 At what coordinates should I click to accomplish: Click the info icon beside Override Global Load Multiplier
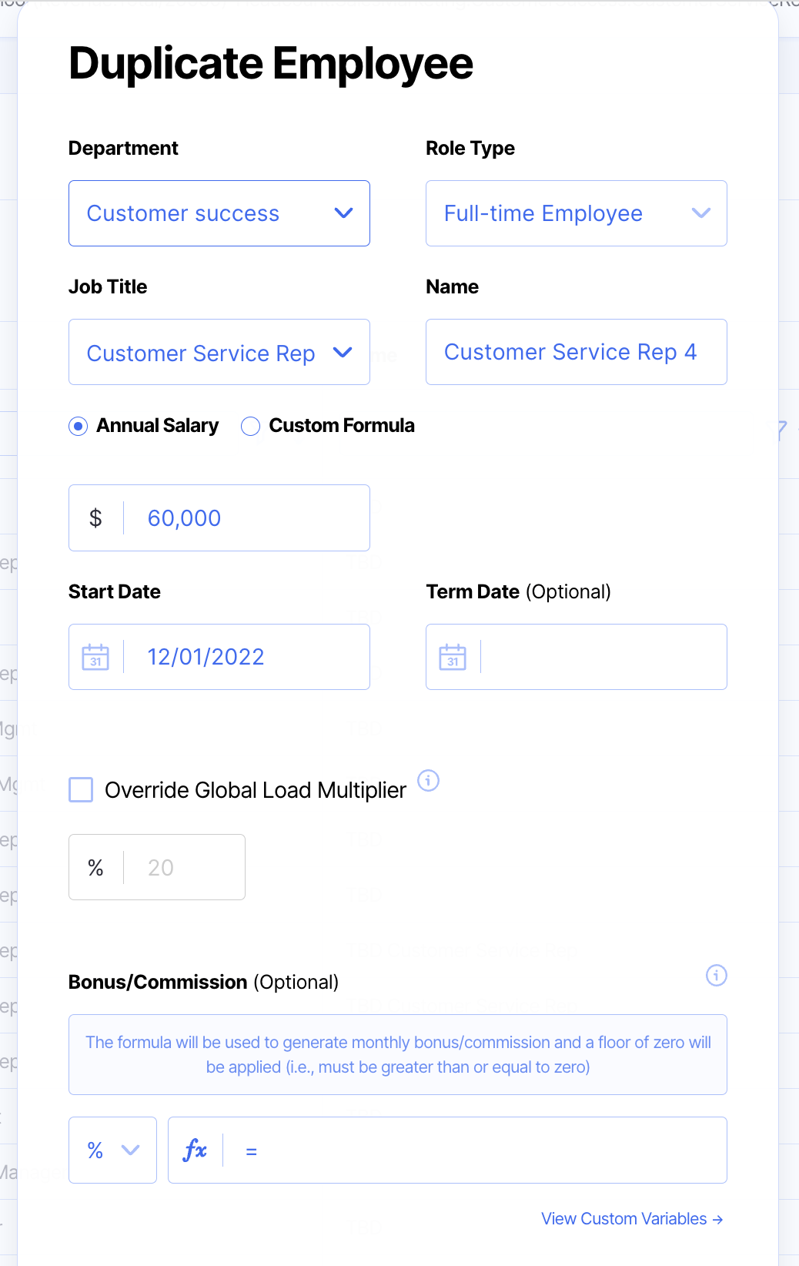[x=428, y=781]
